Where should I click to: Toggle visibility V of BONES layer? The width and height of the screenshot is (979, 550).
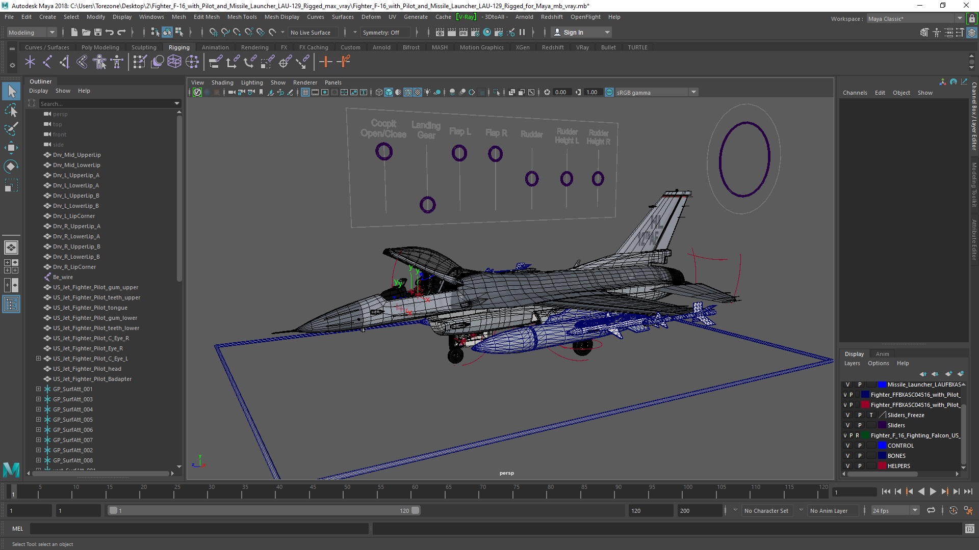tap(847, 456)
